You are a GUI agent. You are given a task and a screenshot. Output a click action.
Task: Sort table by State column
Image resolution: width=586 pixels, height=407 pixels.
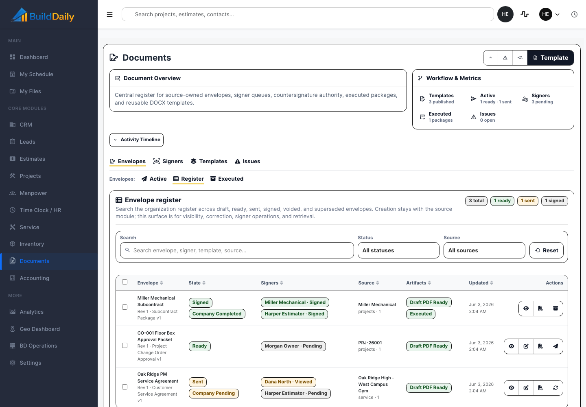pos(197,283)
